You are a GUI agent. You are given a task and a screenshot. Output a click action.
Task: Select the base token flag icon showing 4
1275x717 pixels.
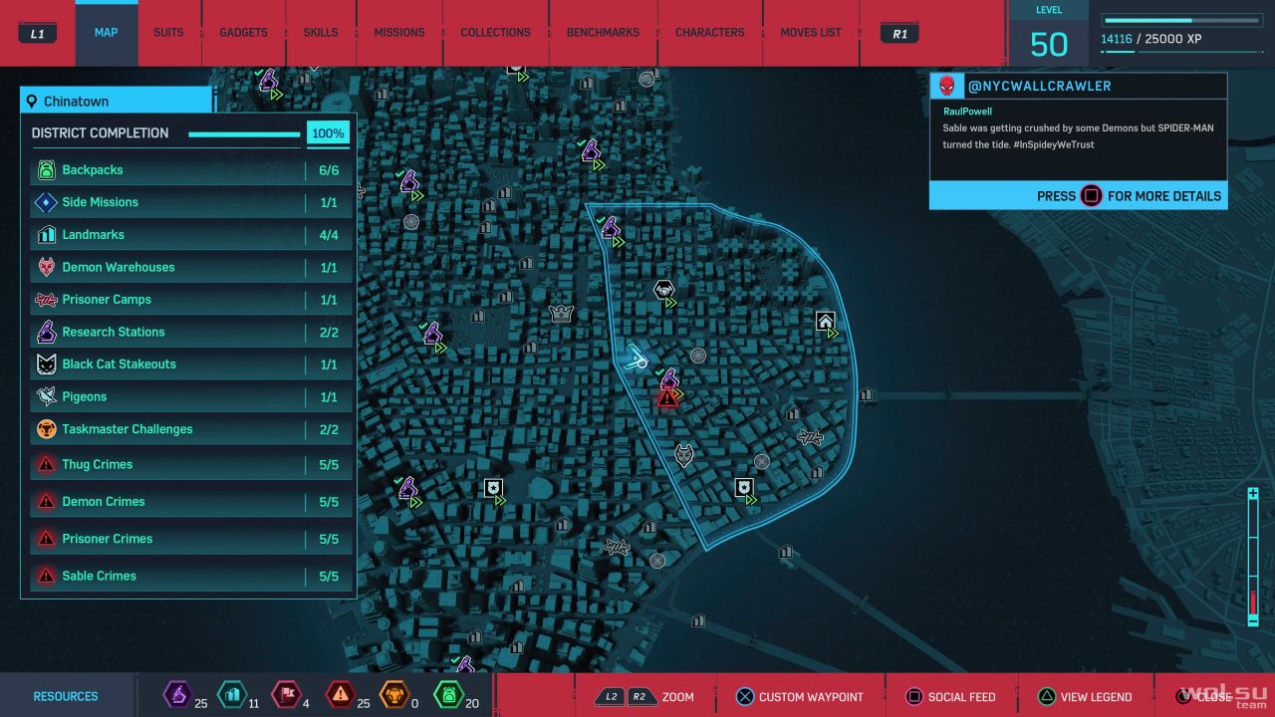pos(286,694)
